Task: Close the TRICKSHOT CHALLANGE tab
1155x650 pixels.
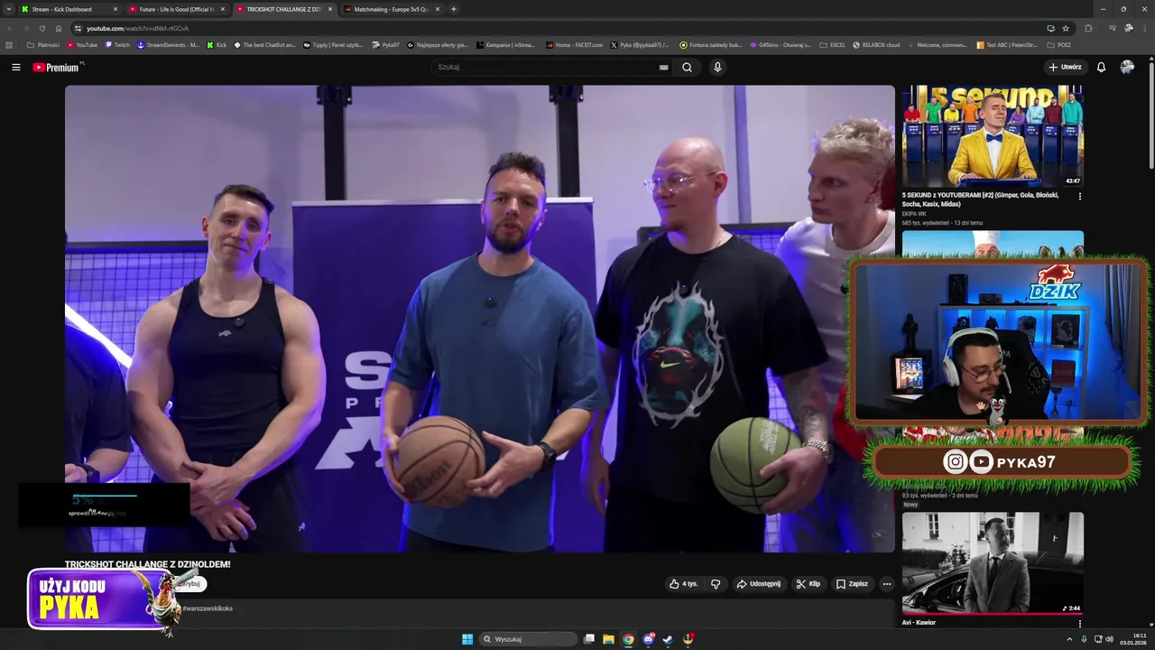Action: point(330,9)
